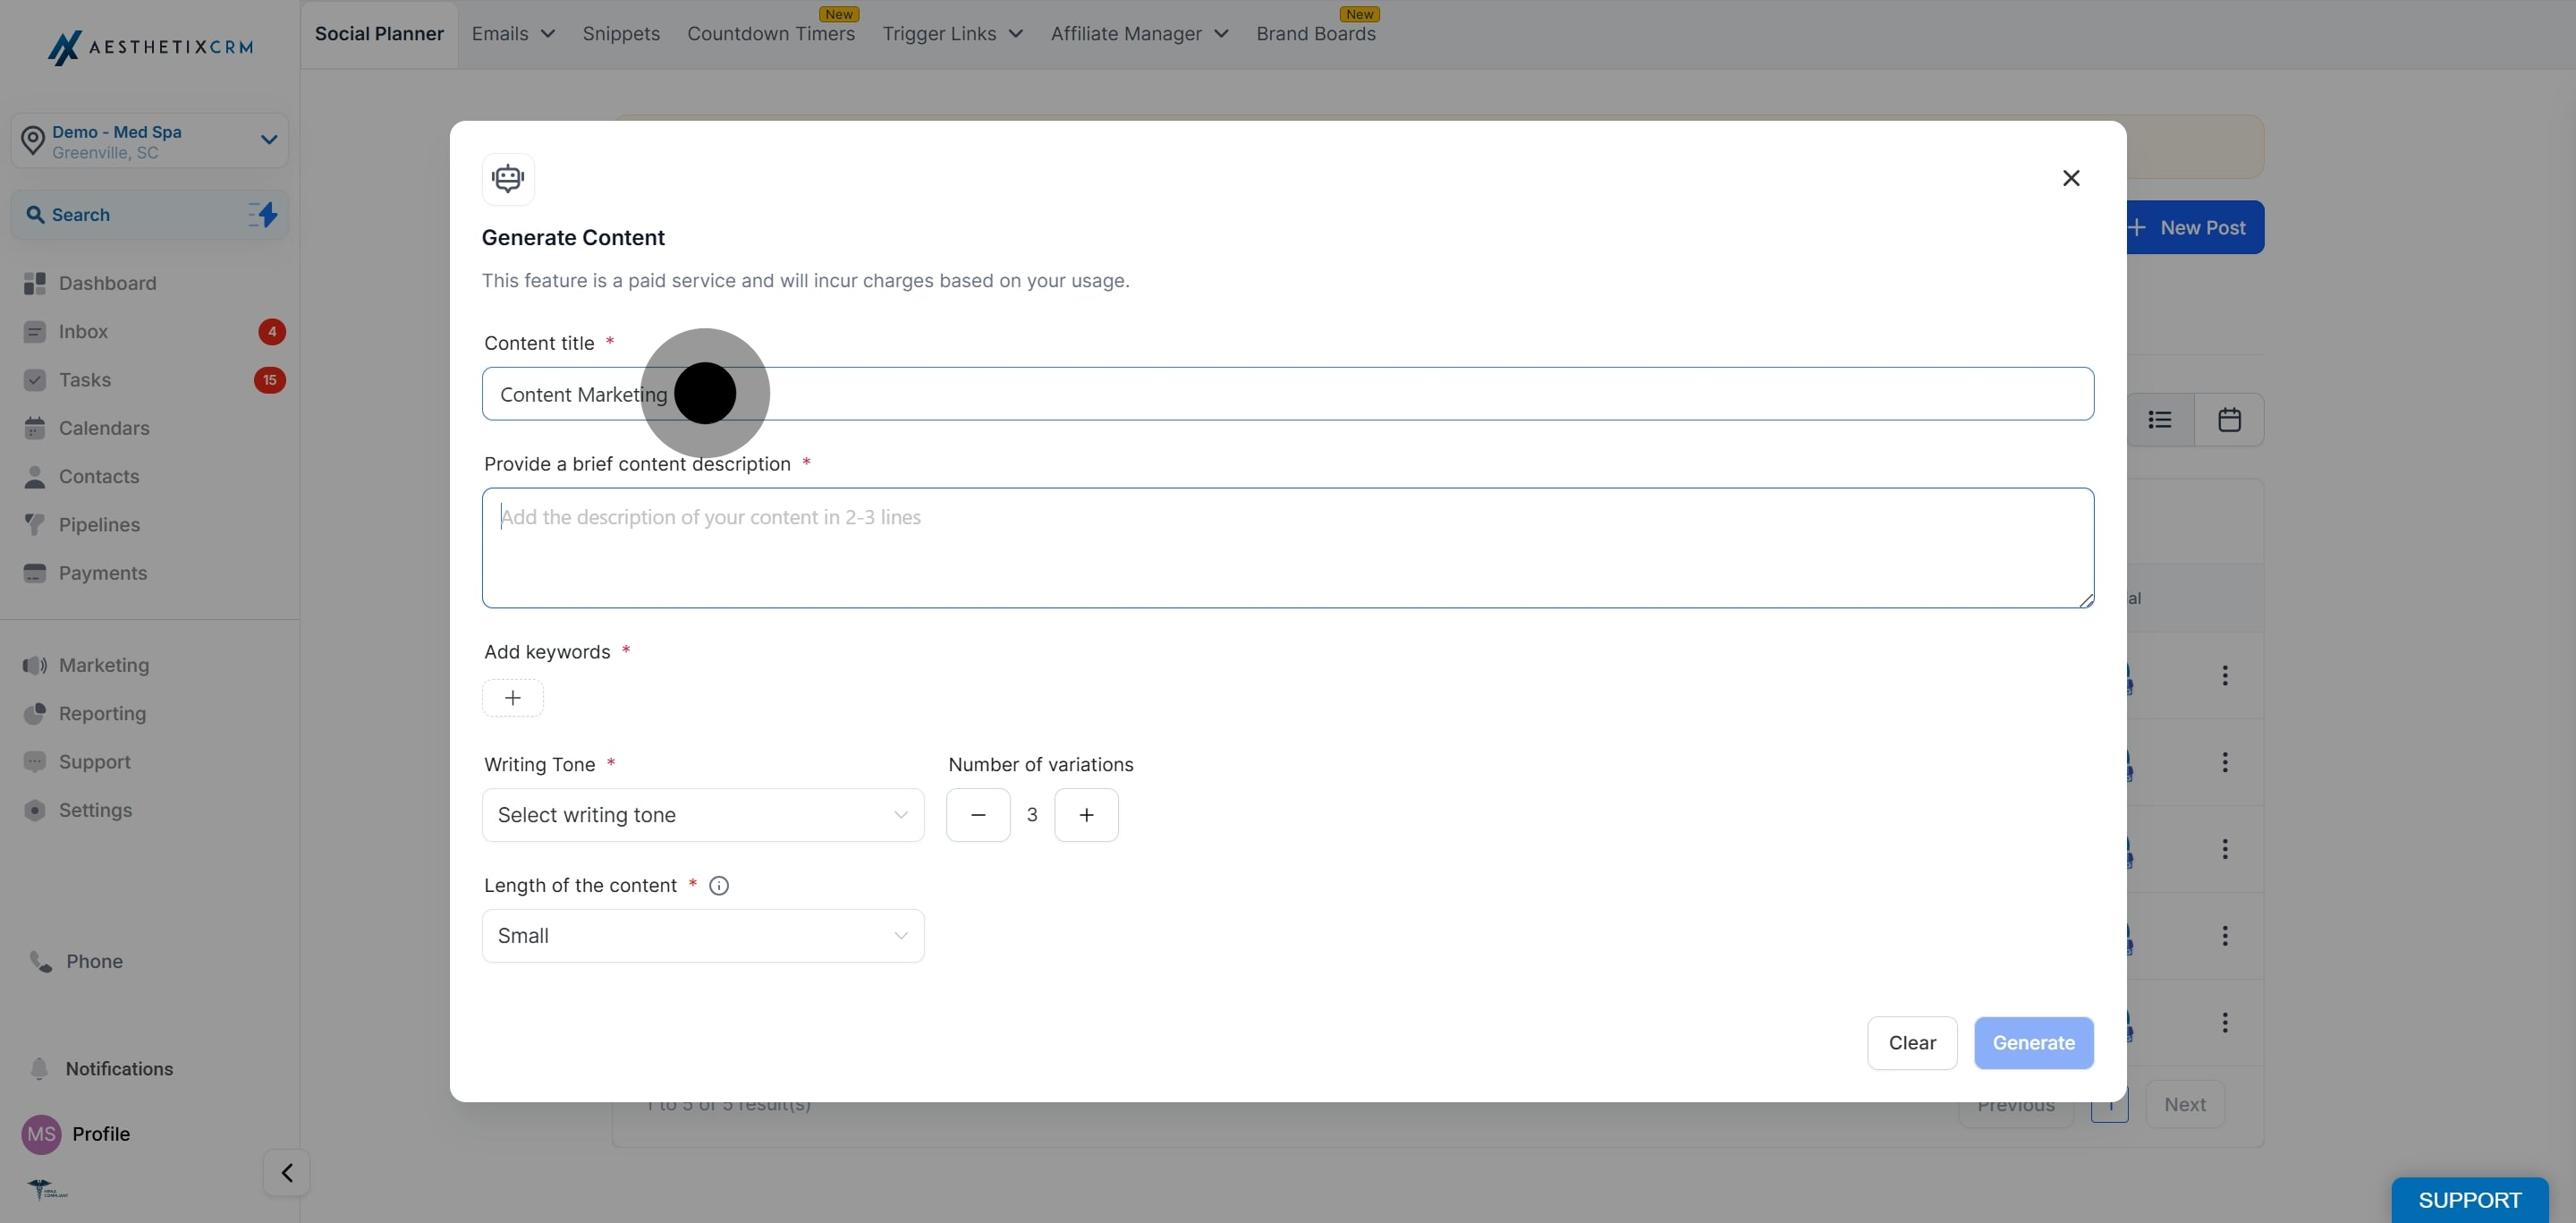
Task: Click the lightning quick-actions icon by Search
Action: point(263,214)
